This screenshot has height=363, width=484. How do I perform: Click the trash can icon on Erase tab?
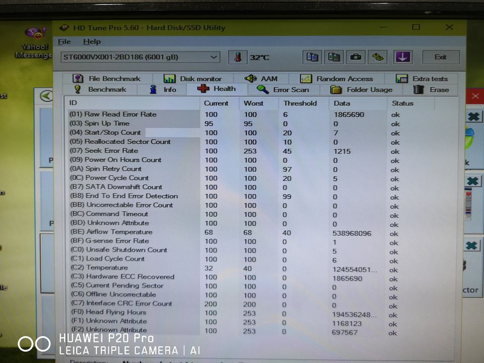click(418, 89)
